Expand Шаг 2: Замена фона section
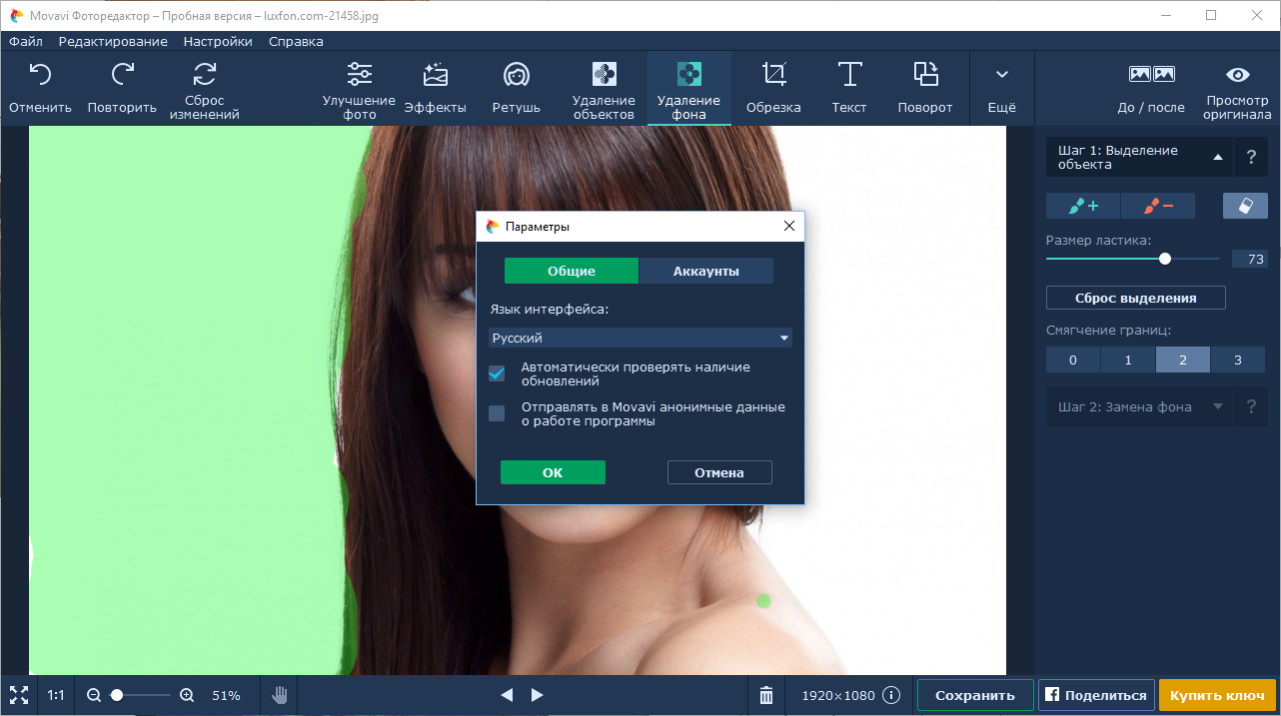The height and width of the screenshot is (716, 1281). 1139,406
